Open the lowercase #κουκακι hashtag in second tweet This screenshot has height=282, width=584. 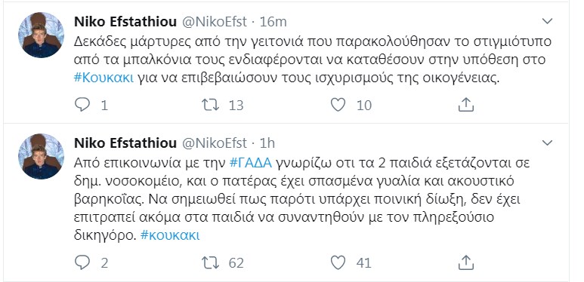170,235
